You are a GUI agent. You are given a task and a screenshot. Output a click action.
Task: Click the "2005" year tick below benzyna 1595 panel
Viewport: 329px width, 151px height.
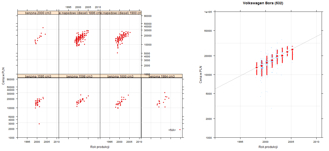coord(47,142)
